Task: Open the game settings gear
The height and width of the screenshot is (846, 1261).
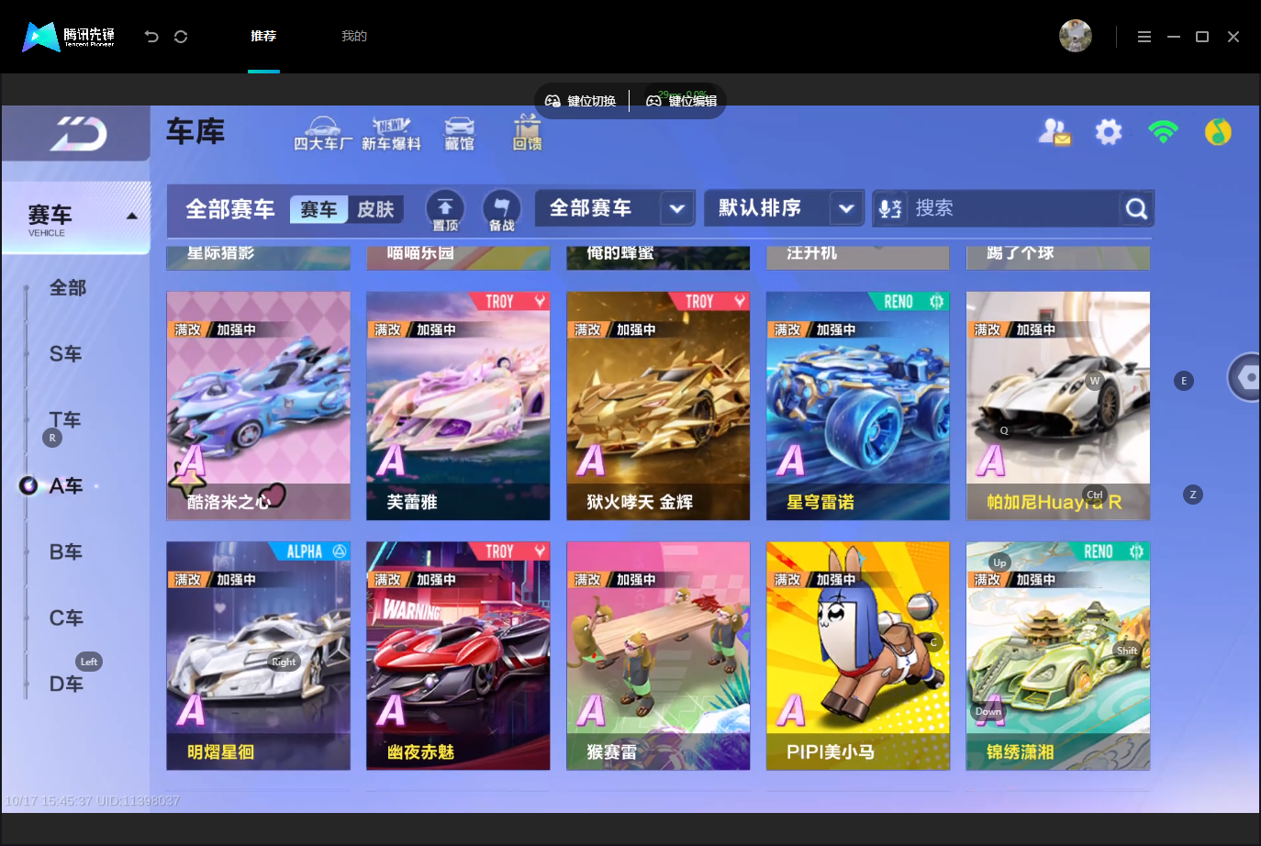Action: pyautogui.click(x=1109, y=132)
